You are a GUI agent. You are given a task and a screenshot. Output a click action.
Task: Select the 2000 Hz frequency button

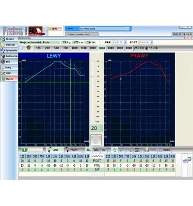click(x=93, y=48)
